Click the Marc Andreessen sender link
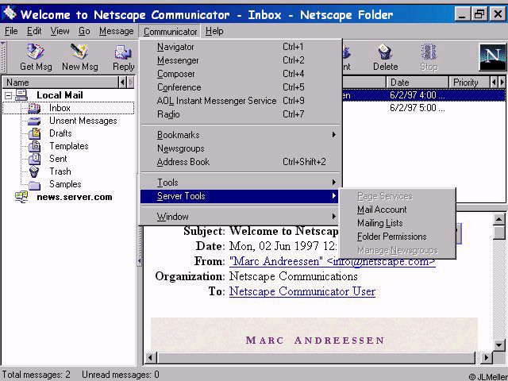Image resolution: width=508 pixels, height=381 pixels. click(x=333, y=261)
